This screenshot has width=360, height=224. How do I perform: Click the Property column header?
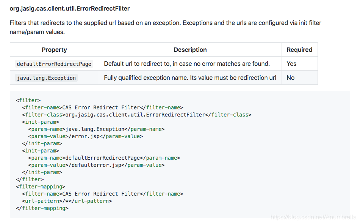click(x=54, y=50)
